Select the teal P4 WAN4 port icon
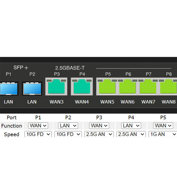Image resolution: width=177 pixels, height=177 pixels. click(x=82, y=86)
